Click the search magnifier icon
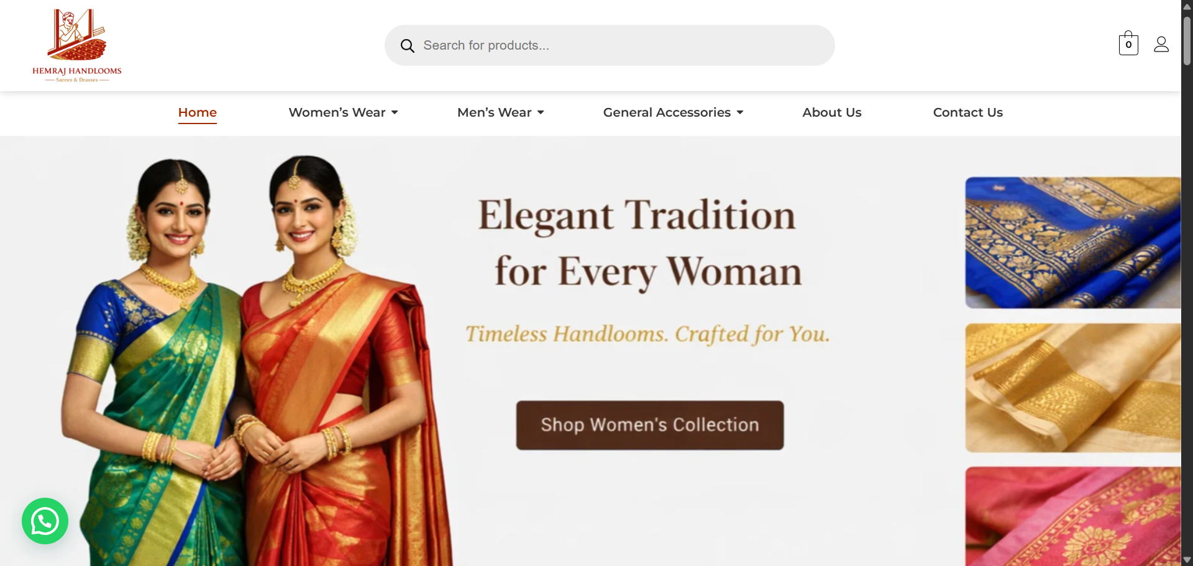Screen dimensions: 1193x566 coord(407,46)
